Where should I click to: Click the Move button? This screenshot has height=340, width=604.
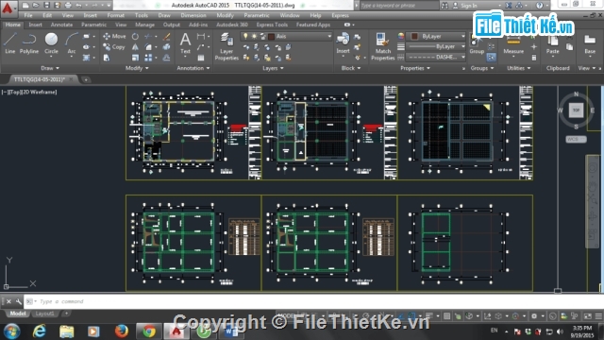coord(114,36)
